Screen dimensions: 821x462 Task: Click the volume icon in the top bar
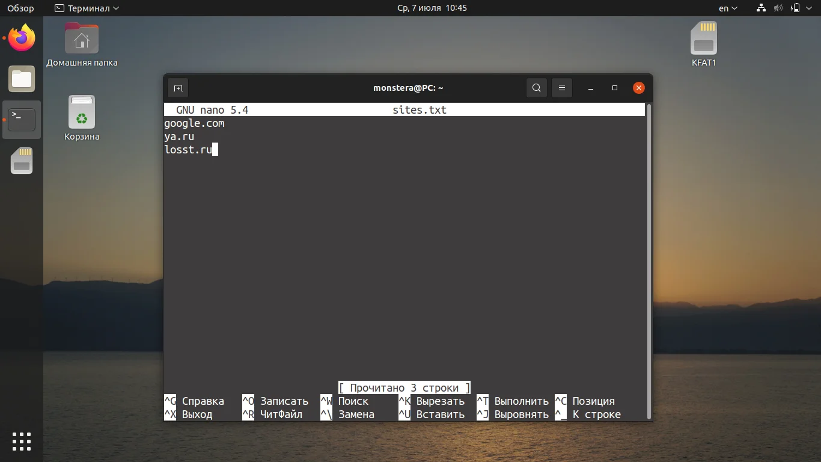pyautogui.click(x=778, y=8)
